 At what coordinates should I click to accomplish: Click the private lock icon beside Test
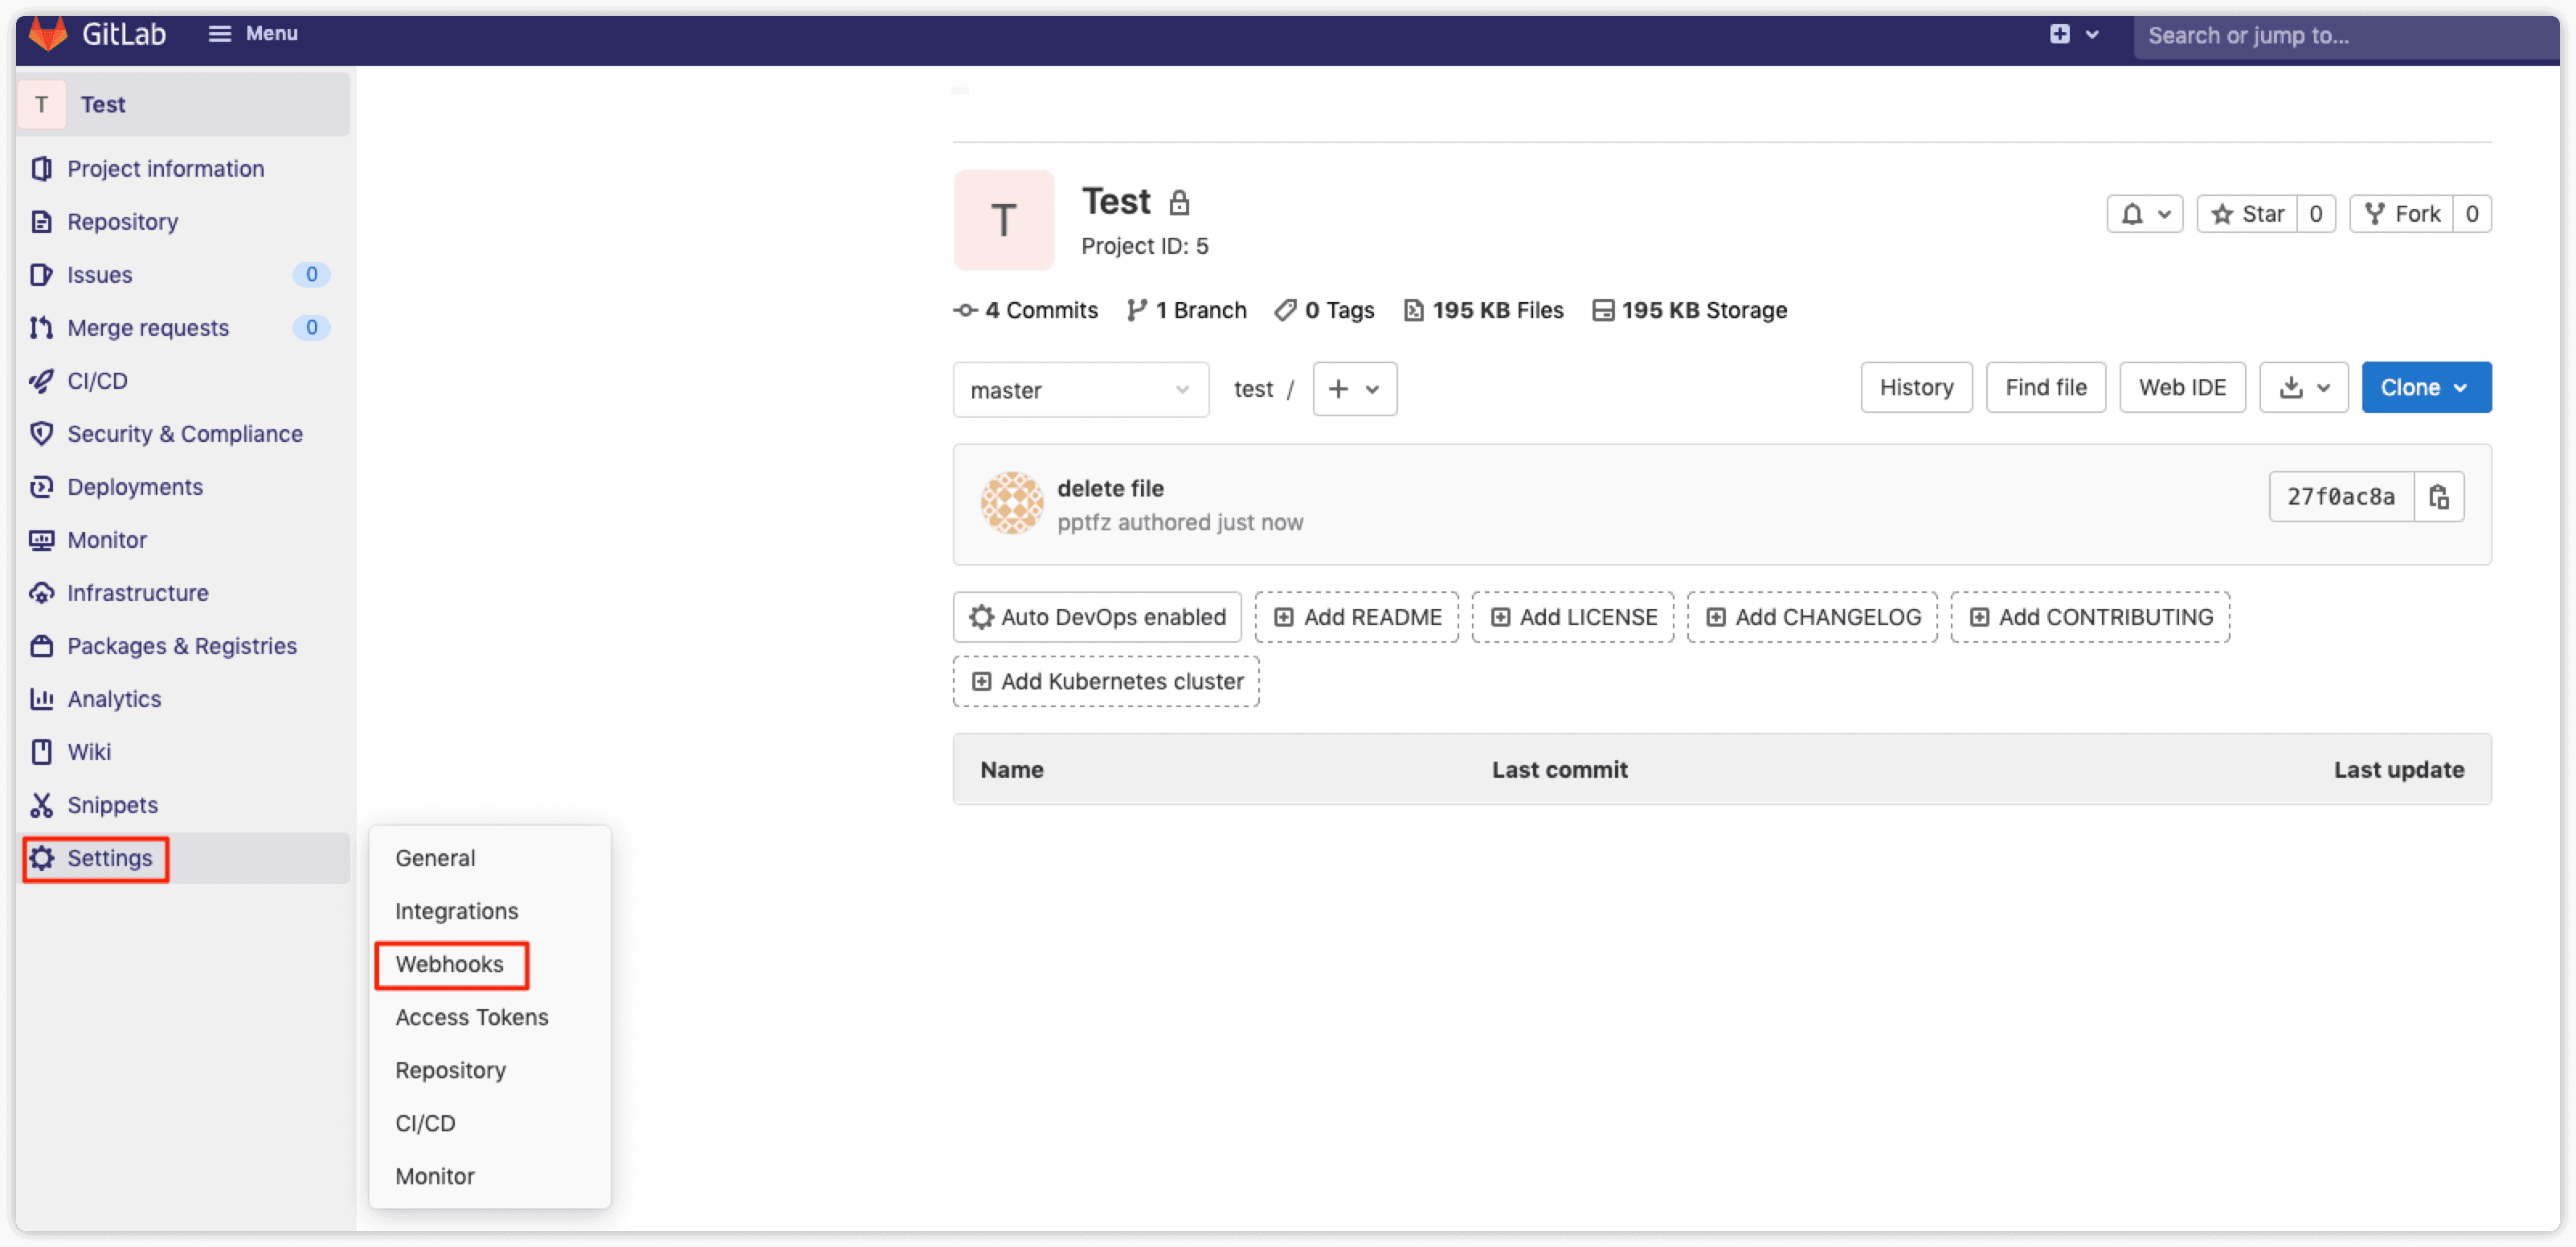(1180, 202)
